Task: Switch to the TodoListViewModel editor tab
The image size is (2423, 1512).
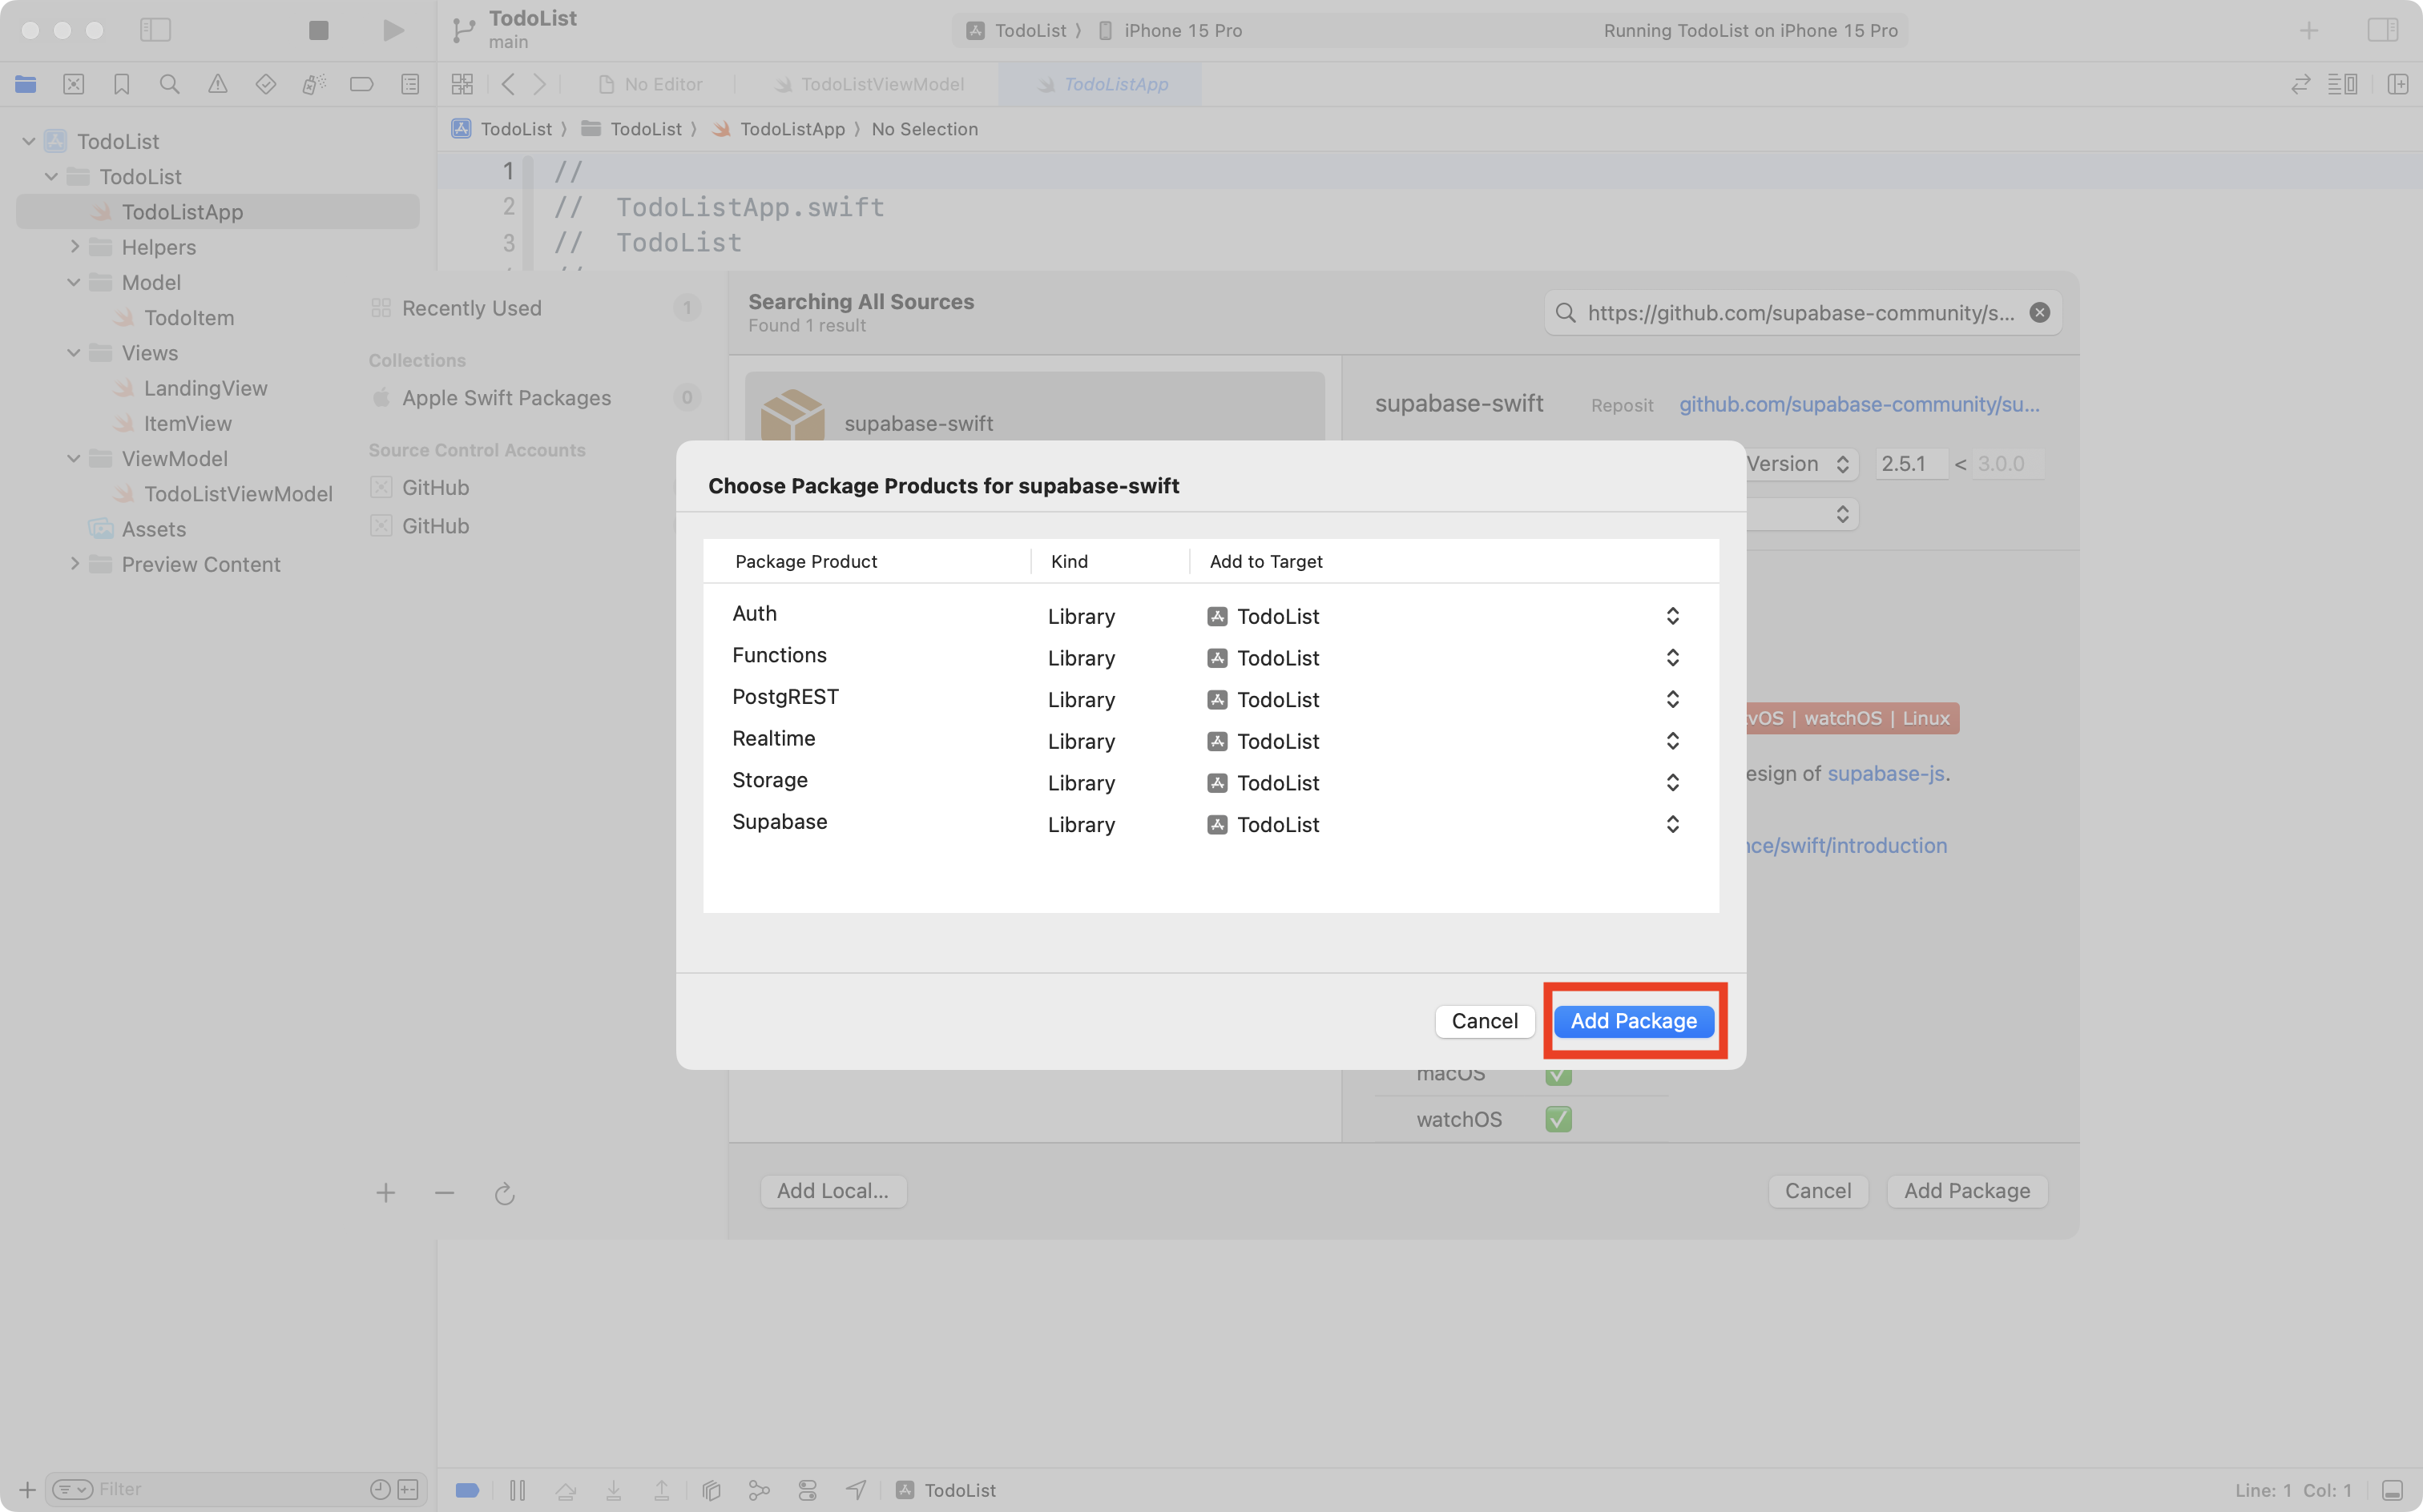Action: [x=869, y=84]
